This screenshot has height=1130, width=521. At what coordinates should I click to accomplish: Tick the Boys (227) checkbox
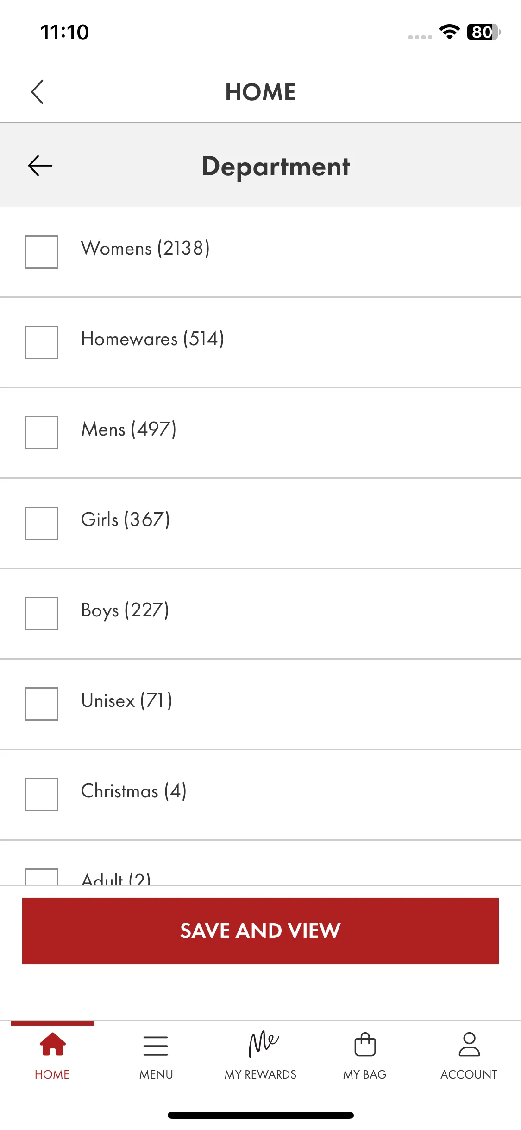(42, 614)
